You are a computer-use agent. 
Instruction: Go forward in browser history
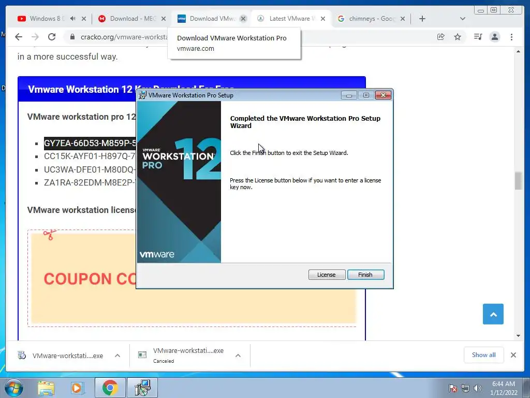coord(35,37)
